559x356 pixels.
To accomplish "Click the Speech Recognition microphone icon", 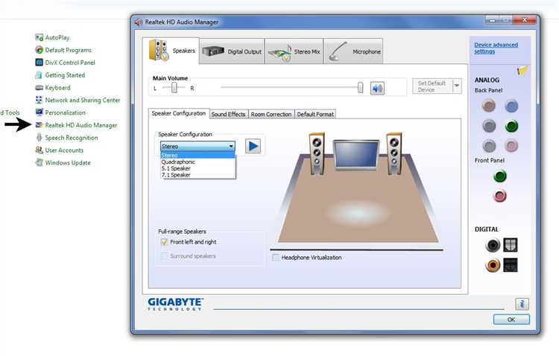I will coord(39,138).
